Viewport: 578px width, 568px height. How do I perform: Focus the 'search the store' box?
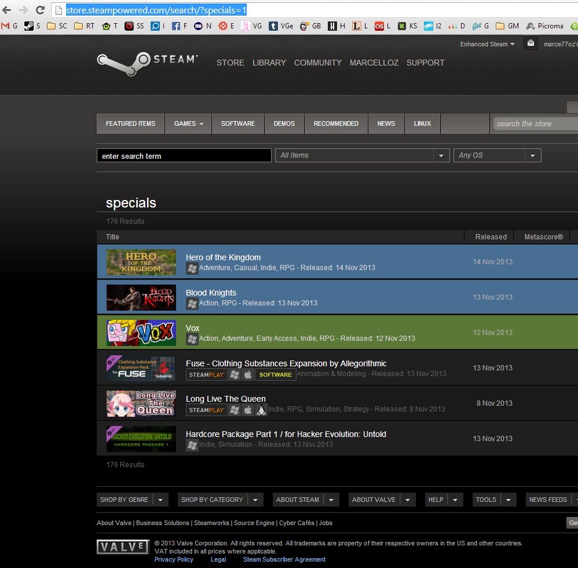coord(535,124)
